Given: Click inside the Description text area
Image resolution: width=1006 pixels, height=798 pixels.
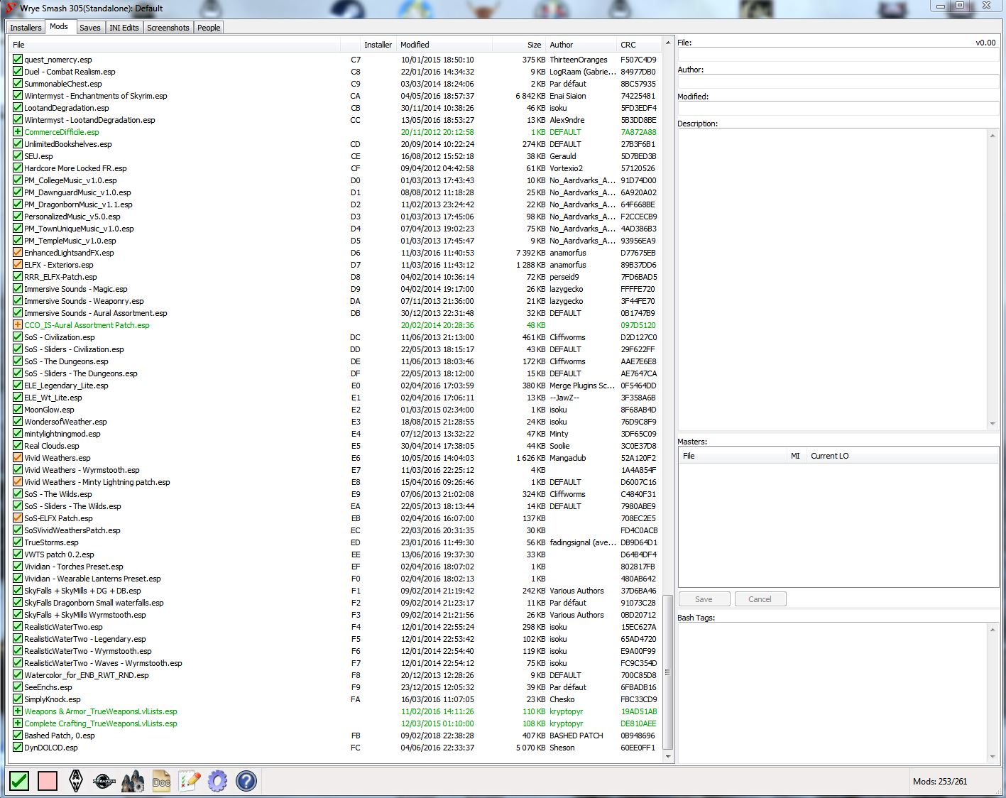Looking at the screenshot, I should [832, 279].
